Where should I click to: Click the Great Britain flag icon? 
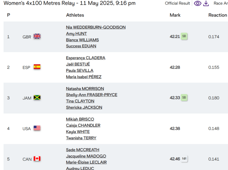37,36
